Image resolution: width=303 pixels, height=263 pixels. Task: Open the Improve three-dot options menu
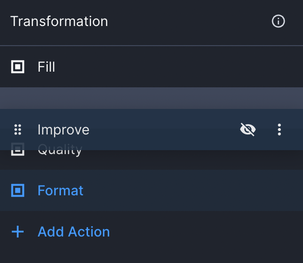(x=279, y=130)
